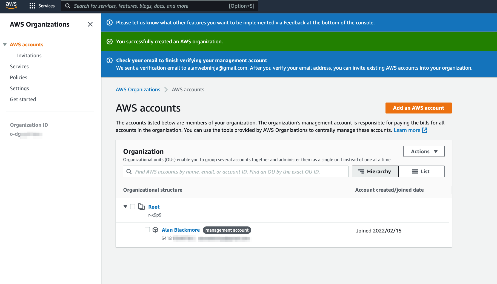Close the AWS Organizations side panel
The width and height of the screenshot is (497, 284).
(90, 24)
